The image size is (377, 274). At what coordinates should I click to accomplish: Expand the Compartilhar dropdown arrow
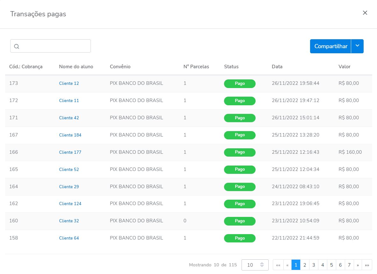[357, 46]
